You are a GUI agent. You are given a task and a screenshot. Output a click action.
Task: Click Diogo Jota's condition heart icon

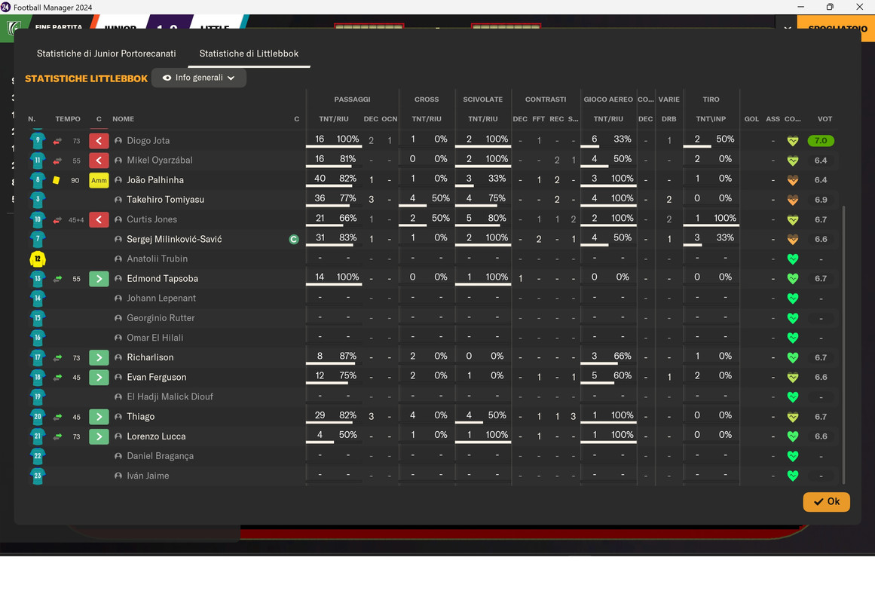(x=792, y=141)
